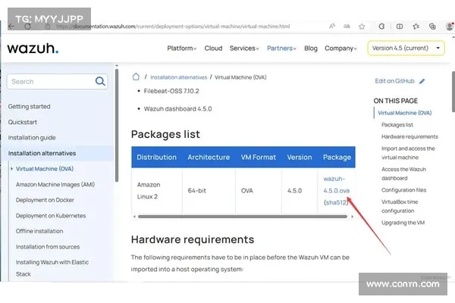Add page to favorites with star icon

tap(362, 27)
